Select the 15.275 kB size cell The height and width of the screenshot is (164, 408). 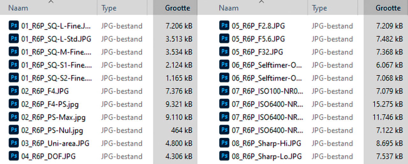(x=387, y=104)
